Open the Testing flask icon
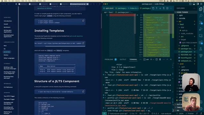 [200, 49]
